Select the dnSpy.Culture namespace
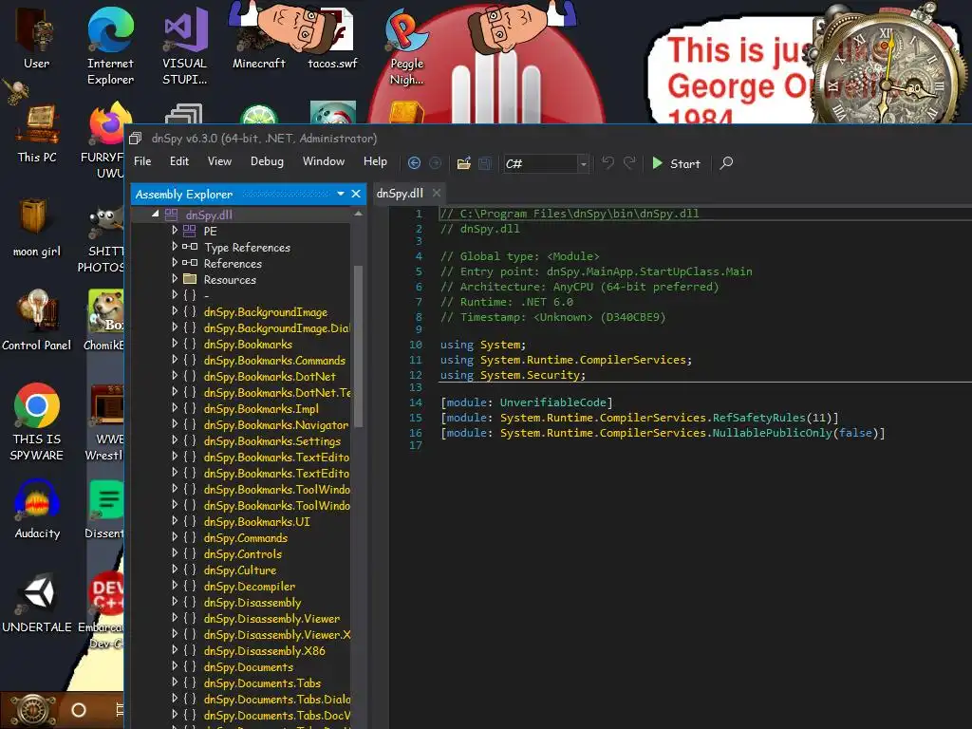 [240, 570]
